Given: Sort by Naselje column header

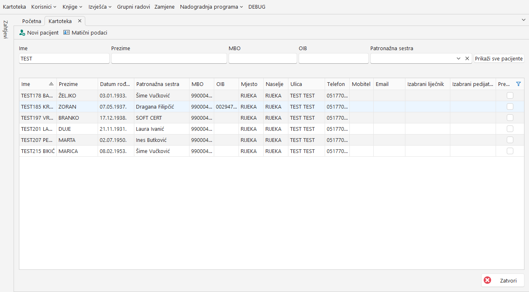Looking at the screenshot, I should [x=276, y=84].
